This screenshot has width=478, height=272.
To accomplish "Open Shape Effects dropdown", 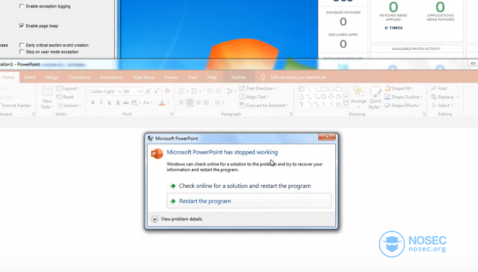I will tap(403, 105).
